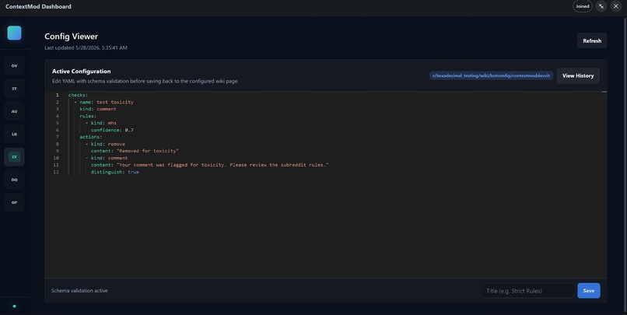Click line number 1 in gutter
This screenshot has width=627, height=315.
(x=58, y=95)
